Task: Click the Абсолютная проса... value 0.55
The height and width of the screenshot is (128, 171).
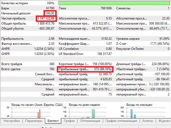Action: click(x=109, y=18)
